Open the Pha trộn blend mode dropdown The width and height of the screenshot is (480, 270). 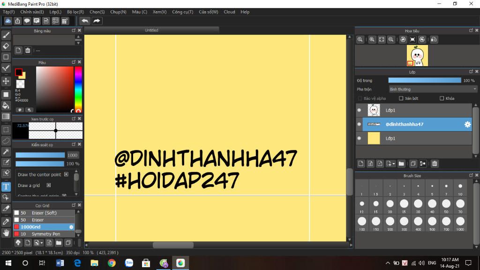point(433,90)
